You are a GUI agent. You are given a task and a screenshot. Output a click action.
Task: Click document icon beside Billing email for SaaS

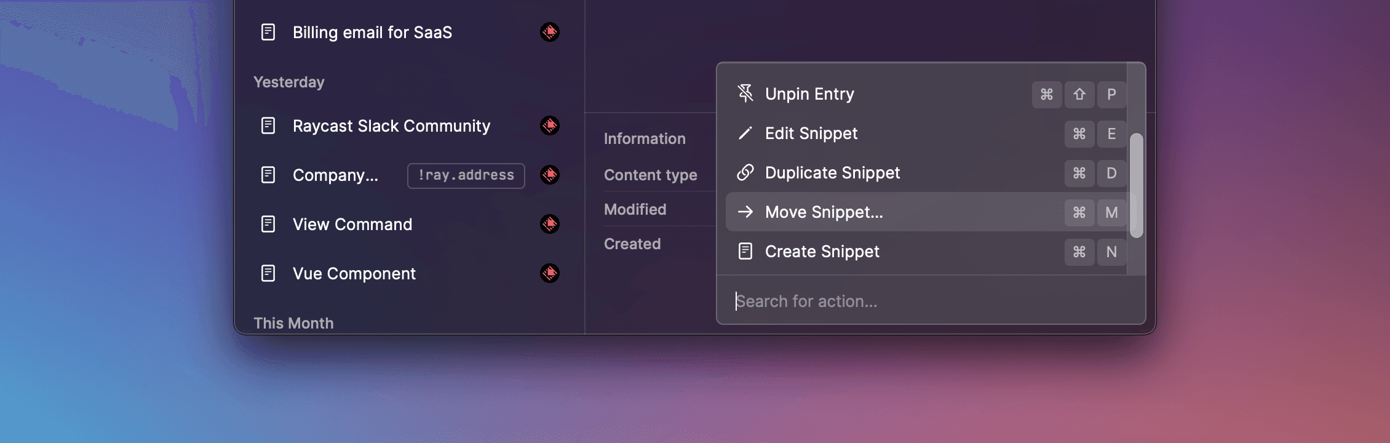[268, 32]
